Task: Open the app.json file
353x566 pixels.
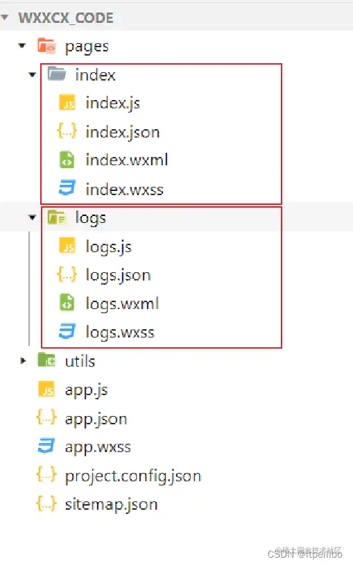Action: [96, 419]
